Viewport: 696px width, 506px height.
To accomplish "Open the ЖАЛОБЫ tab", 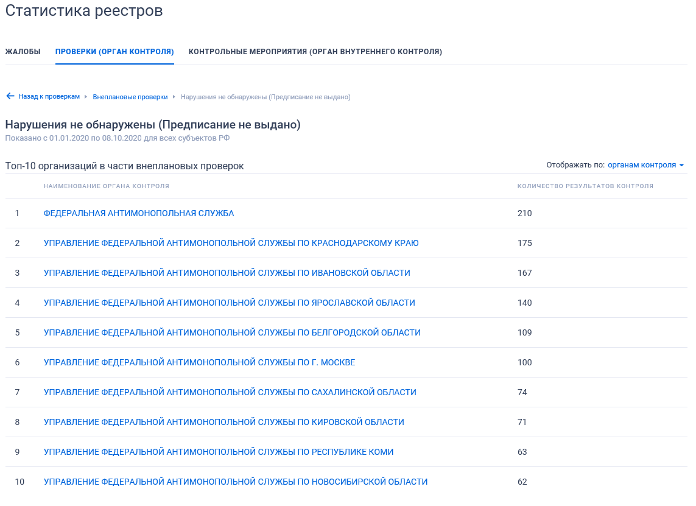I will pos(23,52).
